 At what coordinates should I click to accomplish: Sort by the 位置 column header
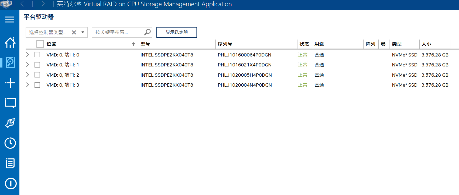pos(51,44)
